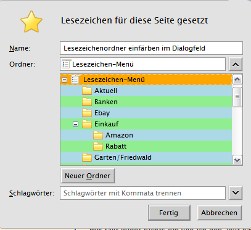The height and width of the screenshot is (230, 251).
Task: Click the Schlagwörter: field label
Action: coord(31,193)
